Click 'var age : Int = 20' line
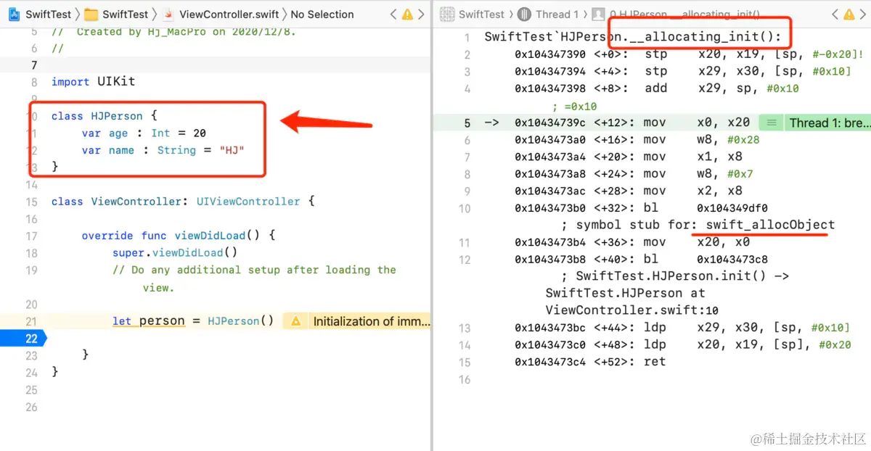 point(144,133)
